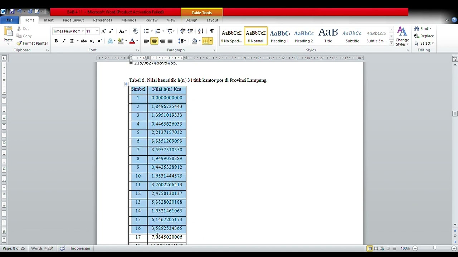458x257 pixels.
Task: Click Numbering list icon
Action: [158, 31]
